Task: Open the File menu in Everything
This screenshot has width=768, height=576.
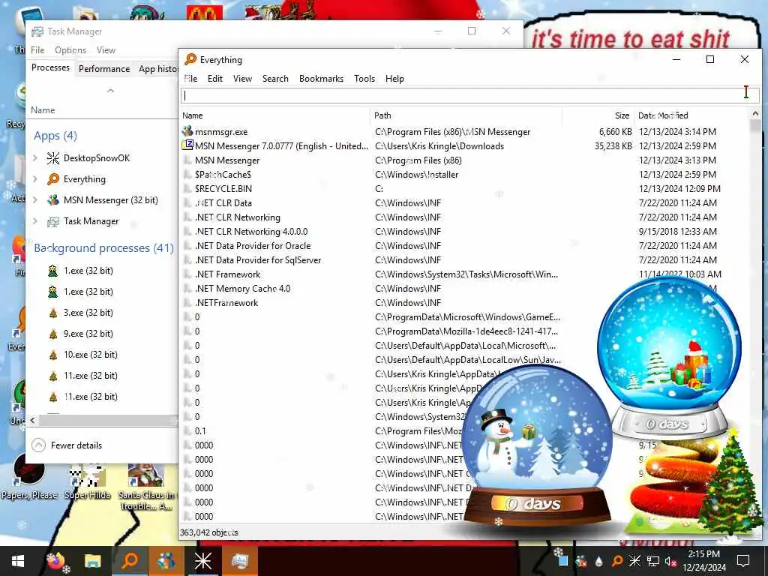Action: (190, 78)
